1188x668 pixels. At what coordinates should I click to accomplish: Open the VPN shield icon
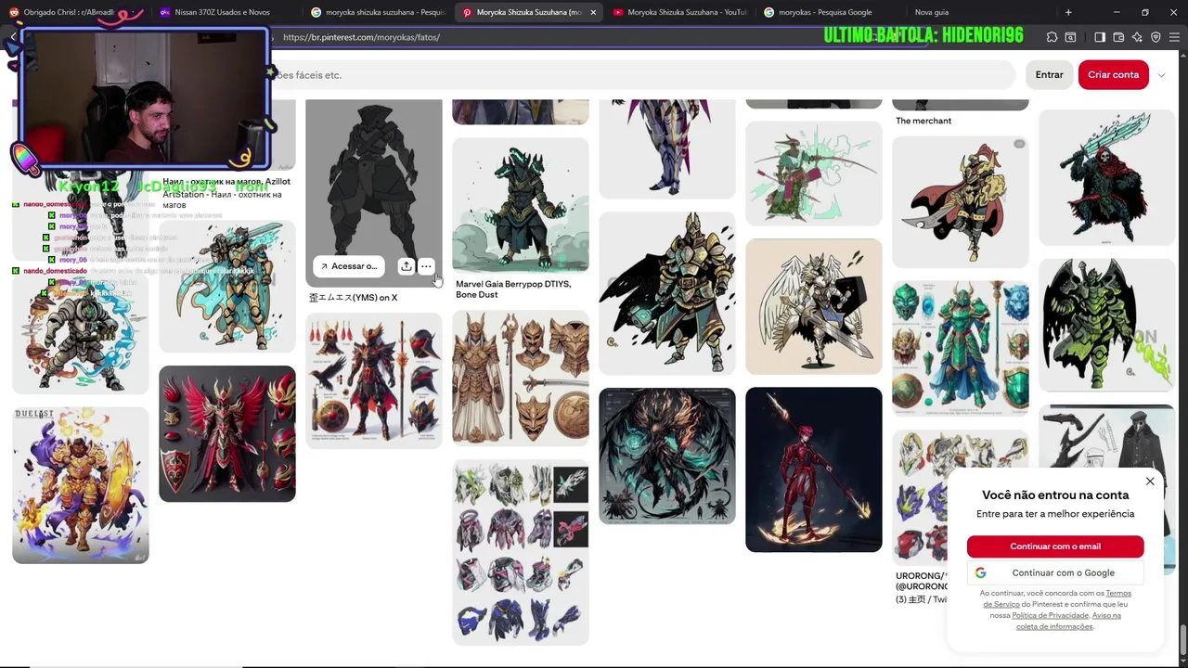click(x=1156, y=37)
